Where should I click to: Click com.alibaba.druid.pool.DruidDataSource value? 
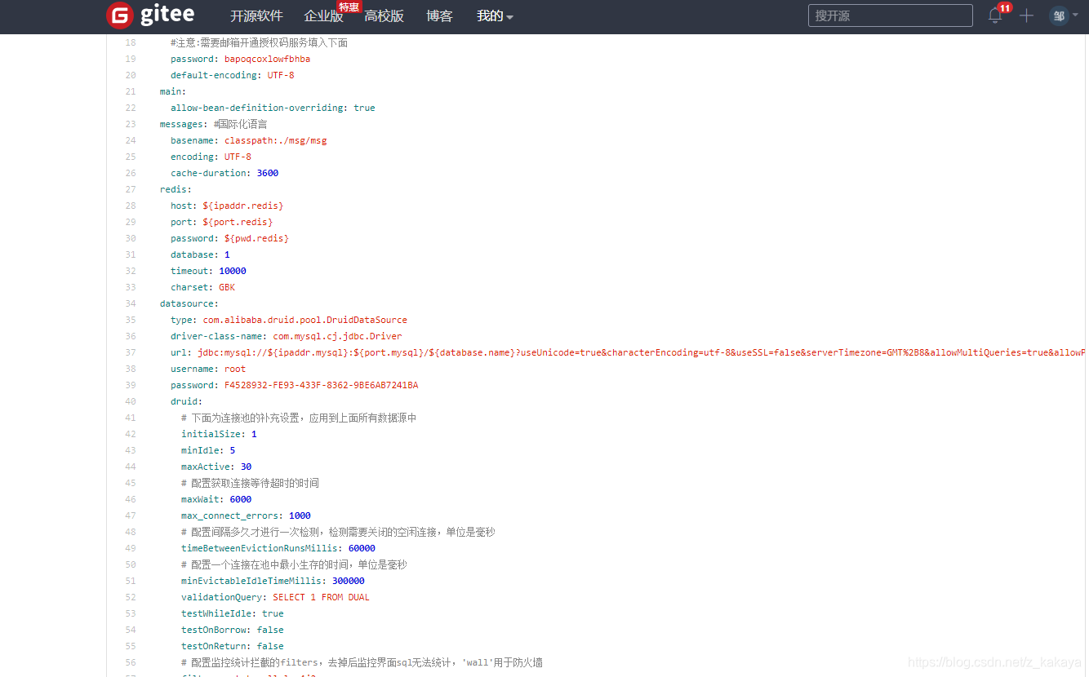point(304,320)
